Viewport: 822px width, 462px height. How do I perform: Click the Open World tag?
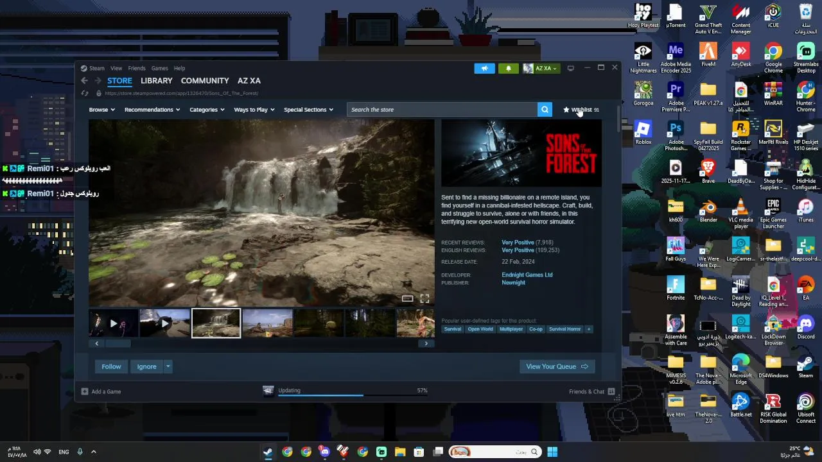480,329
